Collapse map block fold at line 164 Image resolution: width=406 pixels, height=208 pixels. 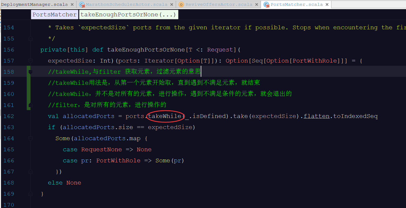pyautogui.click(x=30, y=138)
